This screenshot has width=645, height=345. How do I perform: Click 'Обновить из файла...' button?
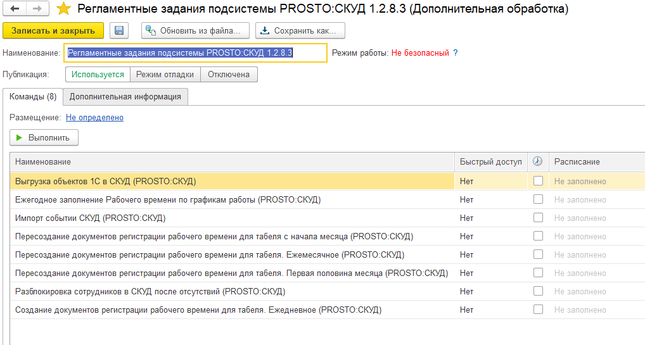[x=195, y=30]
